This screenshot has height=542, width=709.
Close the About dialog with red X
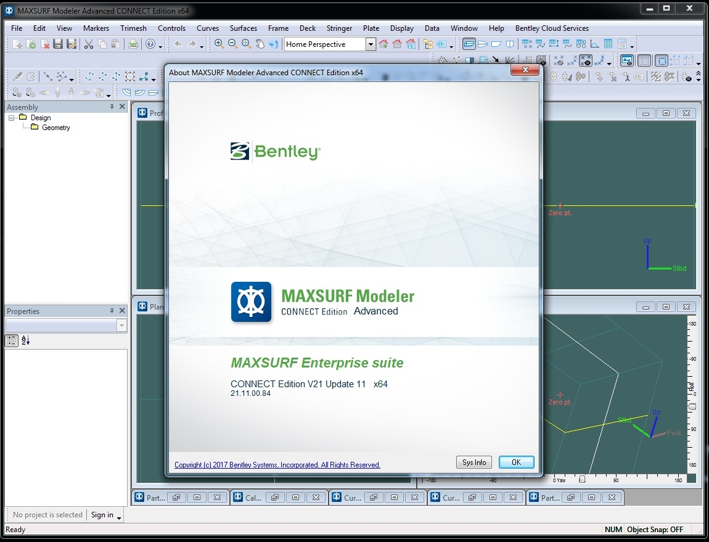tap(525, 70)
